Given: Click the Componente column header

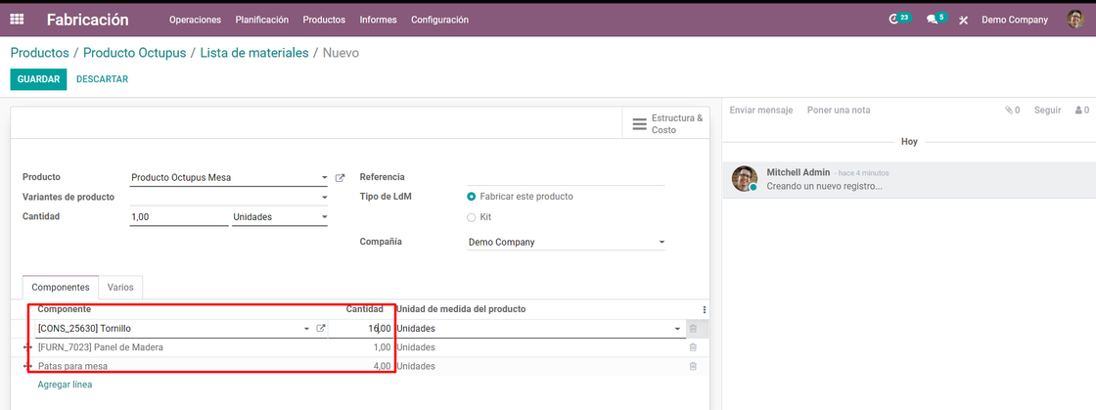Looking at the screenshot, I should pos(65,309).
